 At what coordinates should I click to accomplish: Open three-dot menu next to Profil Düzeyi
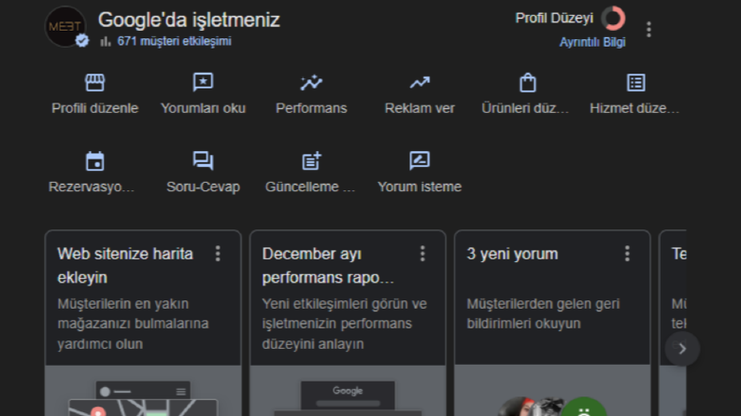(x=648, y=29)
